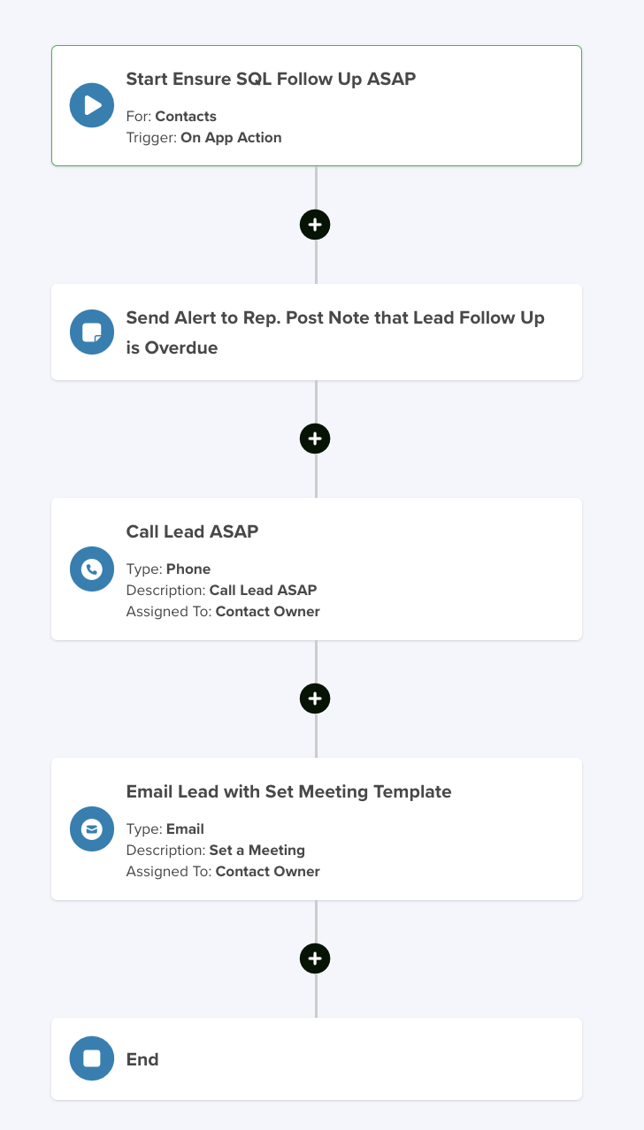The width and height of the screenshot is (644, 1130).
Task: Click the play icon on Start step
Action: point(92,105)
